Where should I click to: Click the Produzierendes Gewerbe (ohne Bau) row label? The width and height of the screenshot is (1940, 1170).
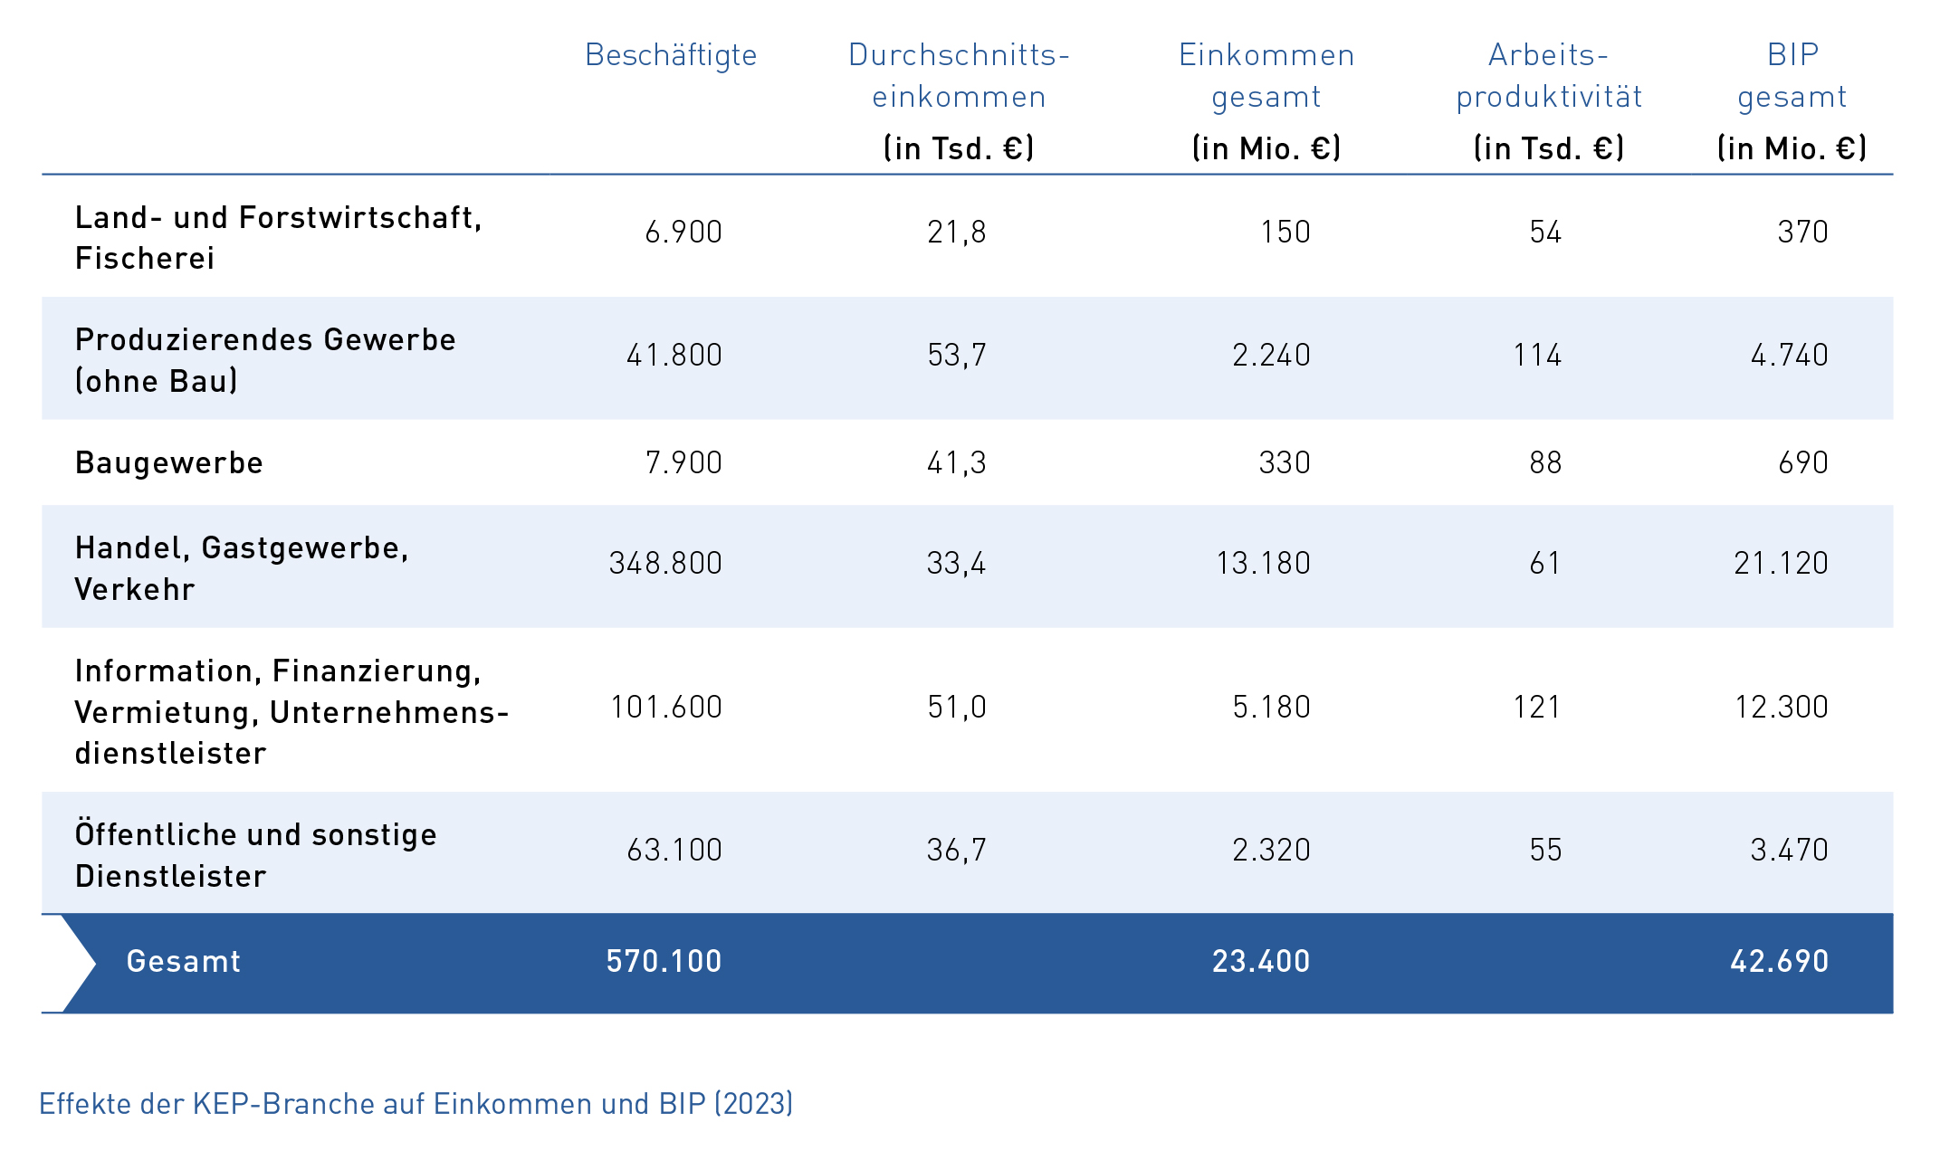(264, 360)
